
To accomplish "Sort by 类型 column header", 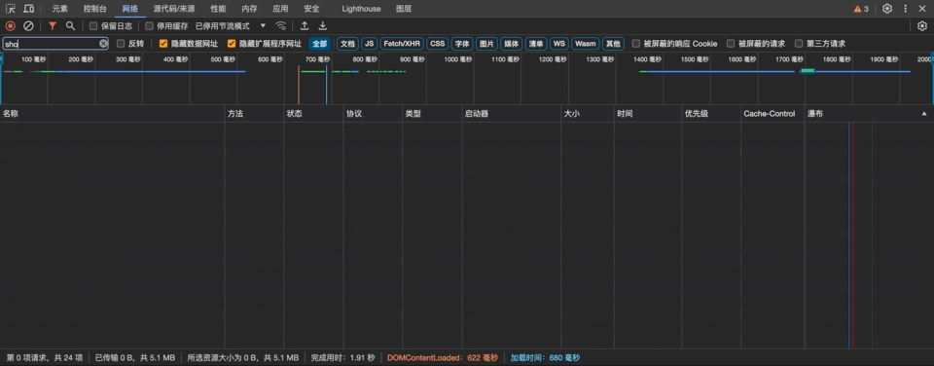I will 432,113.
